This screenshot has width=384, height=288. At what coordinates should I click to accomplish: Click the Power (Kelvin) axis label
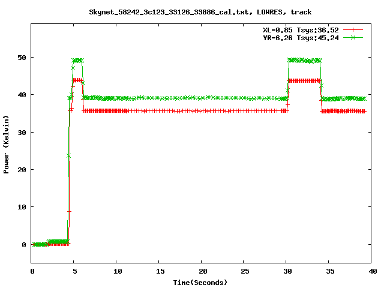click(x=6, y=145)
